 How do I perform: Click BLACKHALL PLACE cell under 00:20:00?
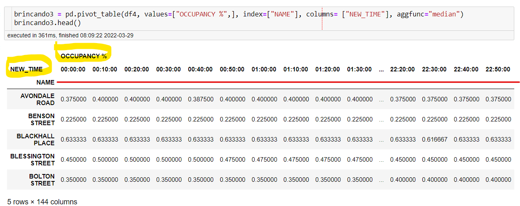pyautogui.click(x=137, y=140)
